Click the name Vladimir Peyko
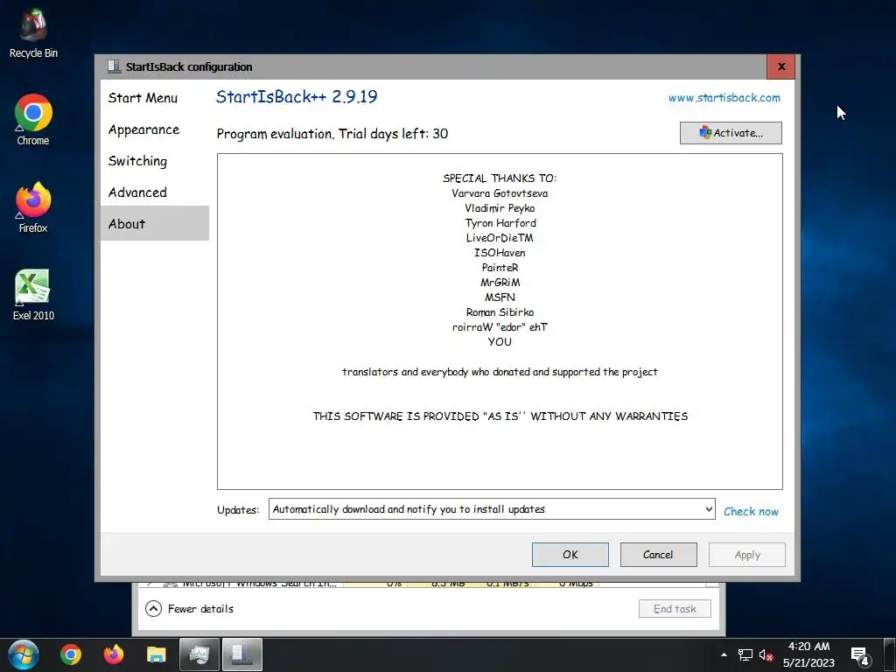896x672 pixels. point(500,208)
